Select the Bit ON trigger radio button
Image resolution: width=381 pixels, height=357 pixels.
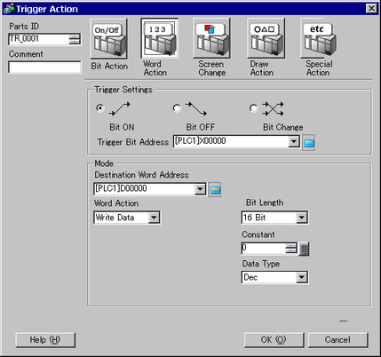100,108
